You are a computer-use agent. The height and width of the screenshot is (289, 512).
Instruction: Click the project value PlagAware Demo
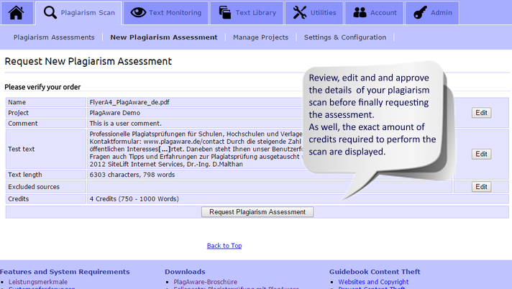[x=114, y=113]
